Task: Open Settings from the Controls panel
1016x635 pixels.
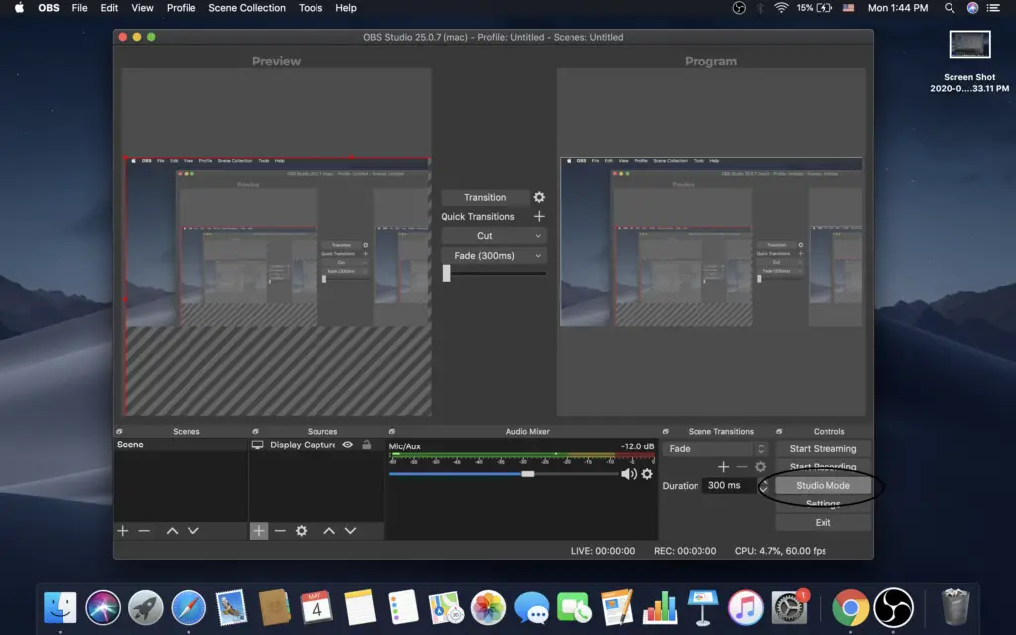Action: [823, 503]
